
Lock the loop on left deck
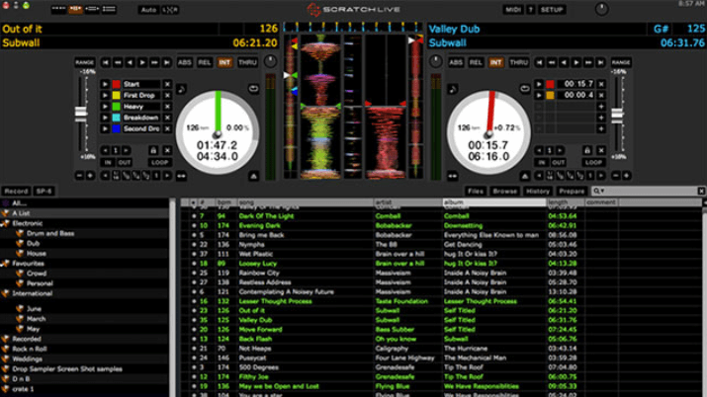153,150
